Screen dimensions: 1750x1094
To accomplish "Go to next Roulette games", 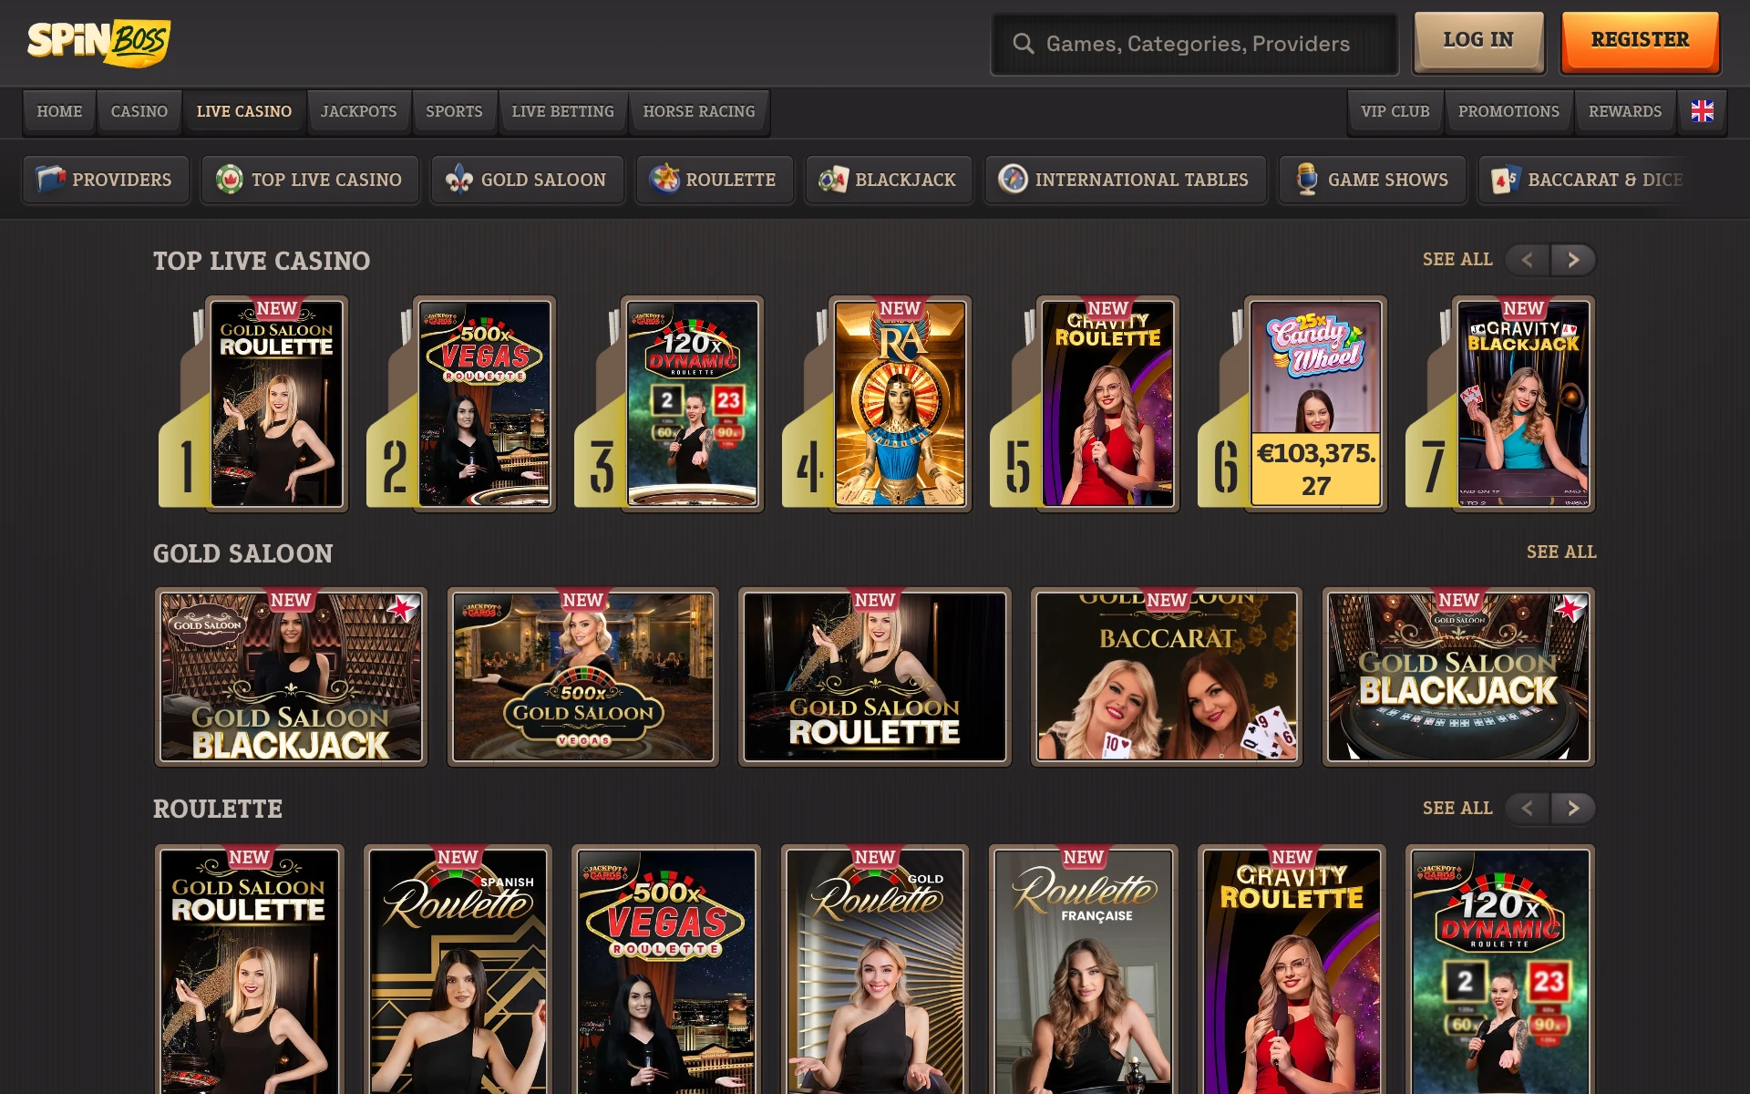I will tap(1573, 808).
